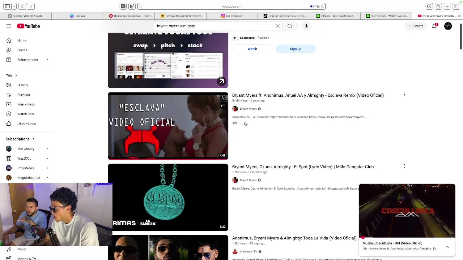Open the Audimee ad thumbnail
Viewport: 463px width, 260px height.
168,60
